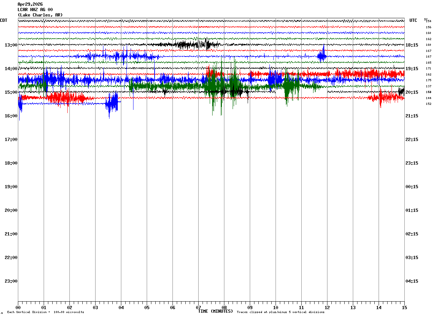Image resolution: width=433 pixels, height=317 pixels.
Task: Click the TIME (MINUTES) axis title
Action: click(215, 311)
